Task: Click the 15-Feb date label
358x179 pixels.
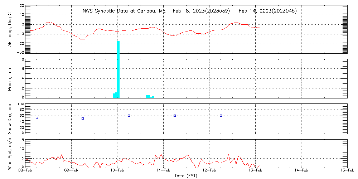Action: click(347, 171)
